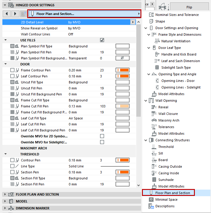
Task: Click the Casing Outside page icon
Action: [x=154, y=166]
